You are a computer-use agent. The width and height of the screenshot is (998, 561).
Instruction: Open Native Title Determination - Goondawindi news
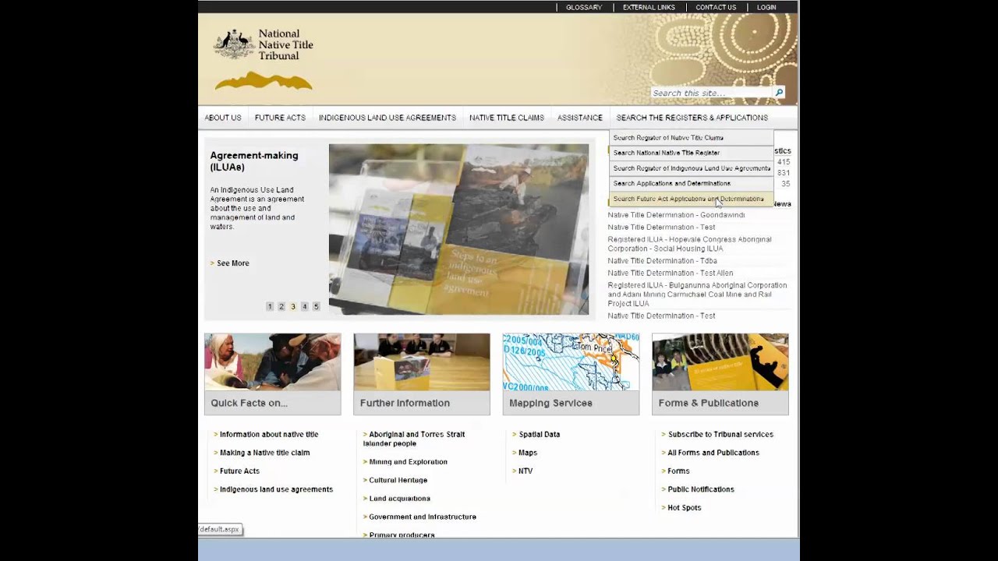[676, 215]
